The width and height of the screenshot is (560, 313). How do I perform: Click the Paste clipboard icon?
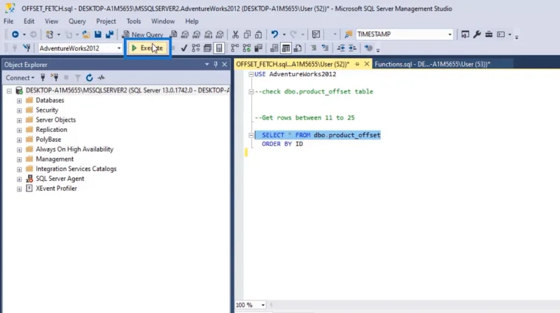tap(258, 34)
